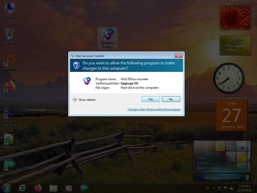Launch Internet Explorer from taskbar
This screenshot has height=193, width=257.
click(22, 188)
